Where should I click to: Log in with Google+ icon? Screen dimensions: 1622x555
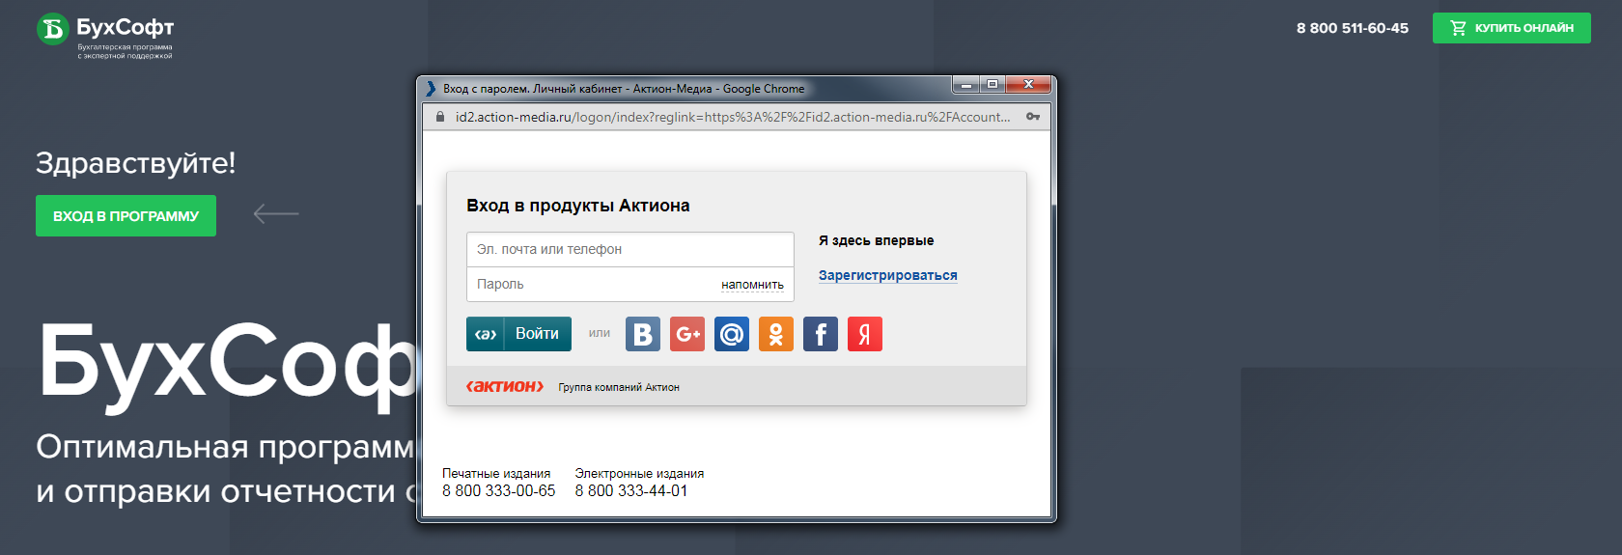[x=687, y=334]
